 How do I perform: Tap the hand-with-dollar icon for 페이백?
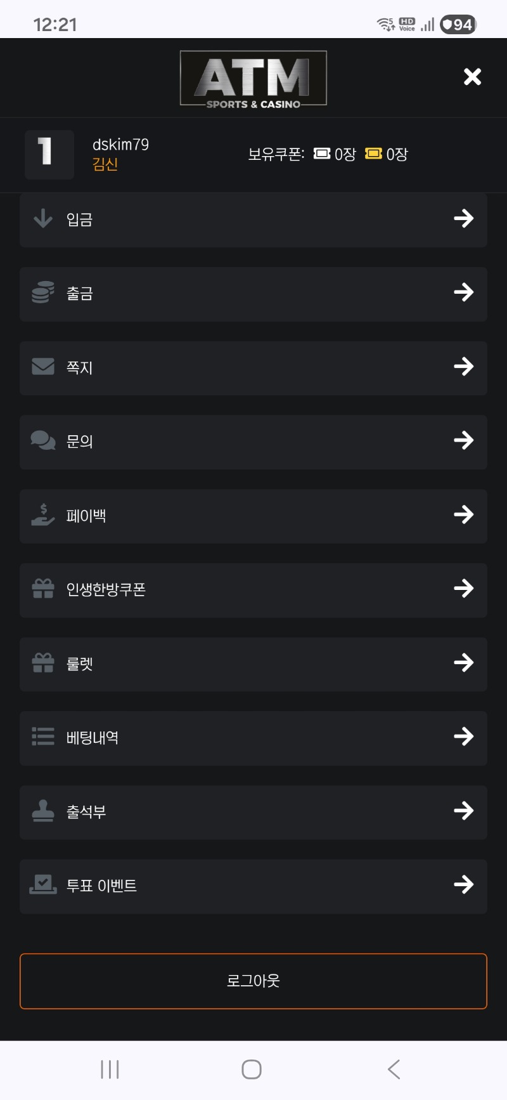tap(43, 514)
